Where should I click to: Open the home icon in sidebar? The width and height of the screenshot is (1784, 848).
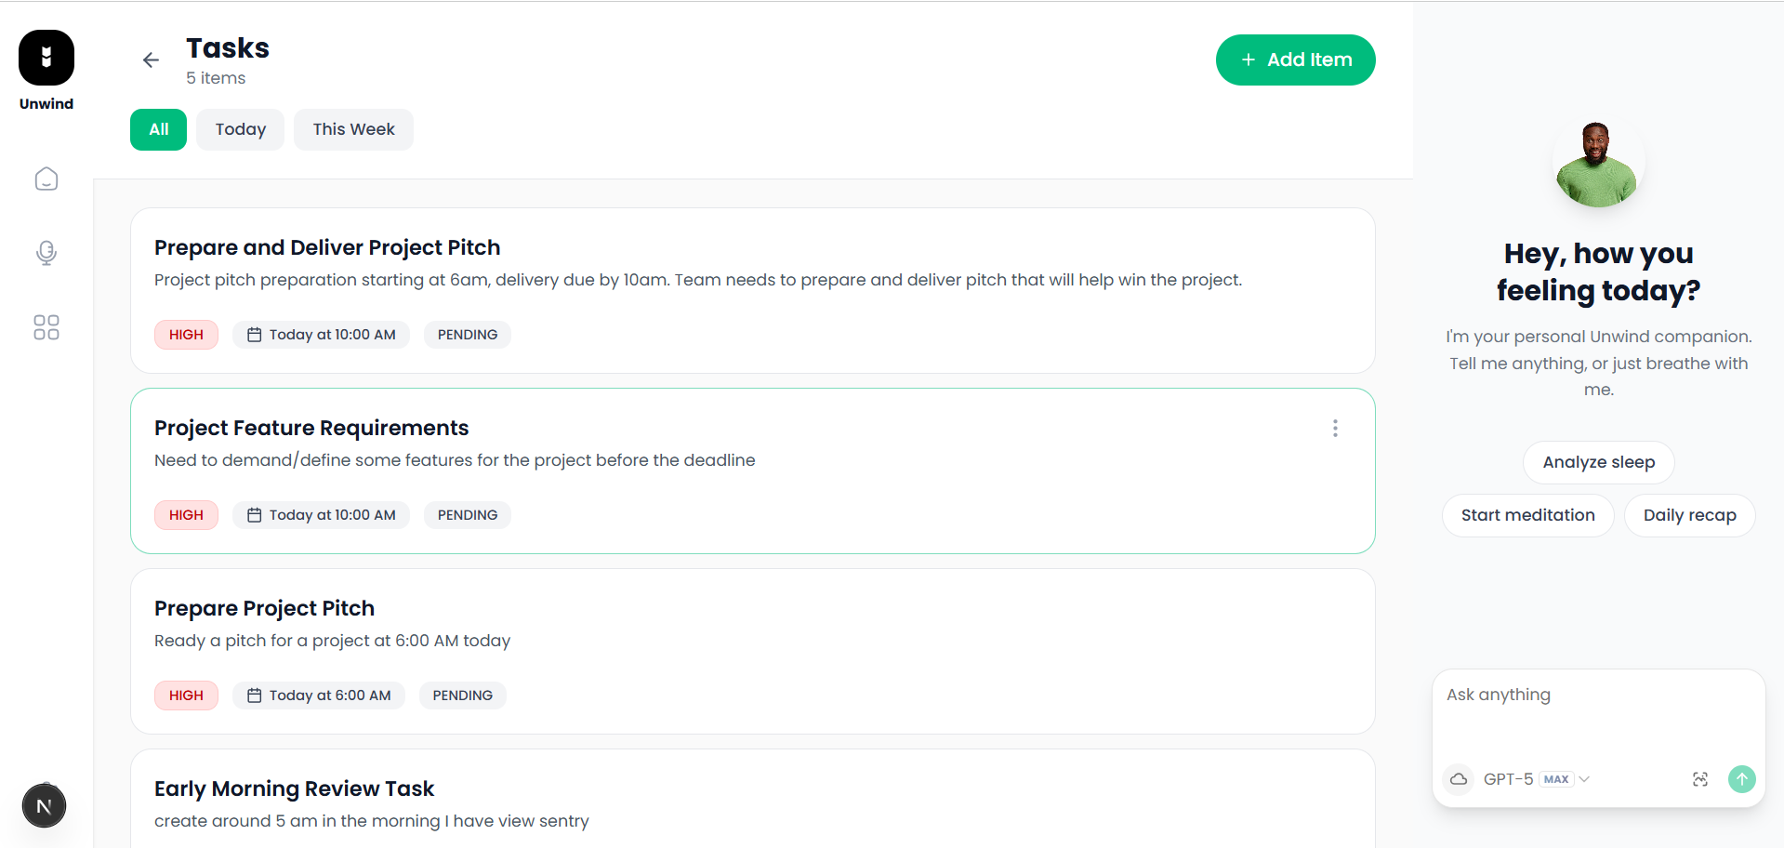46,179
